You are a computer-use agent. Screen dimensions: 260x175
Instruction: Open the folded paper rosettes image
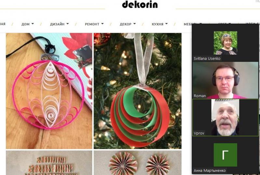coord(137,163)
